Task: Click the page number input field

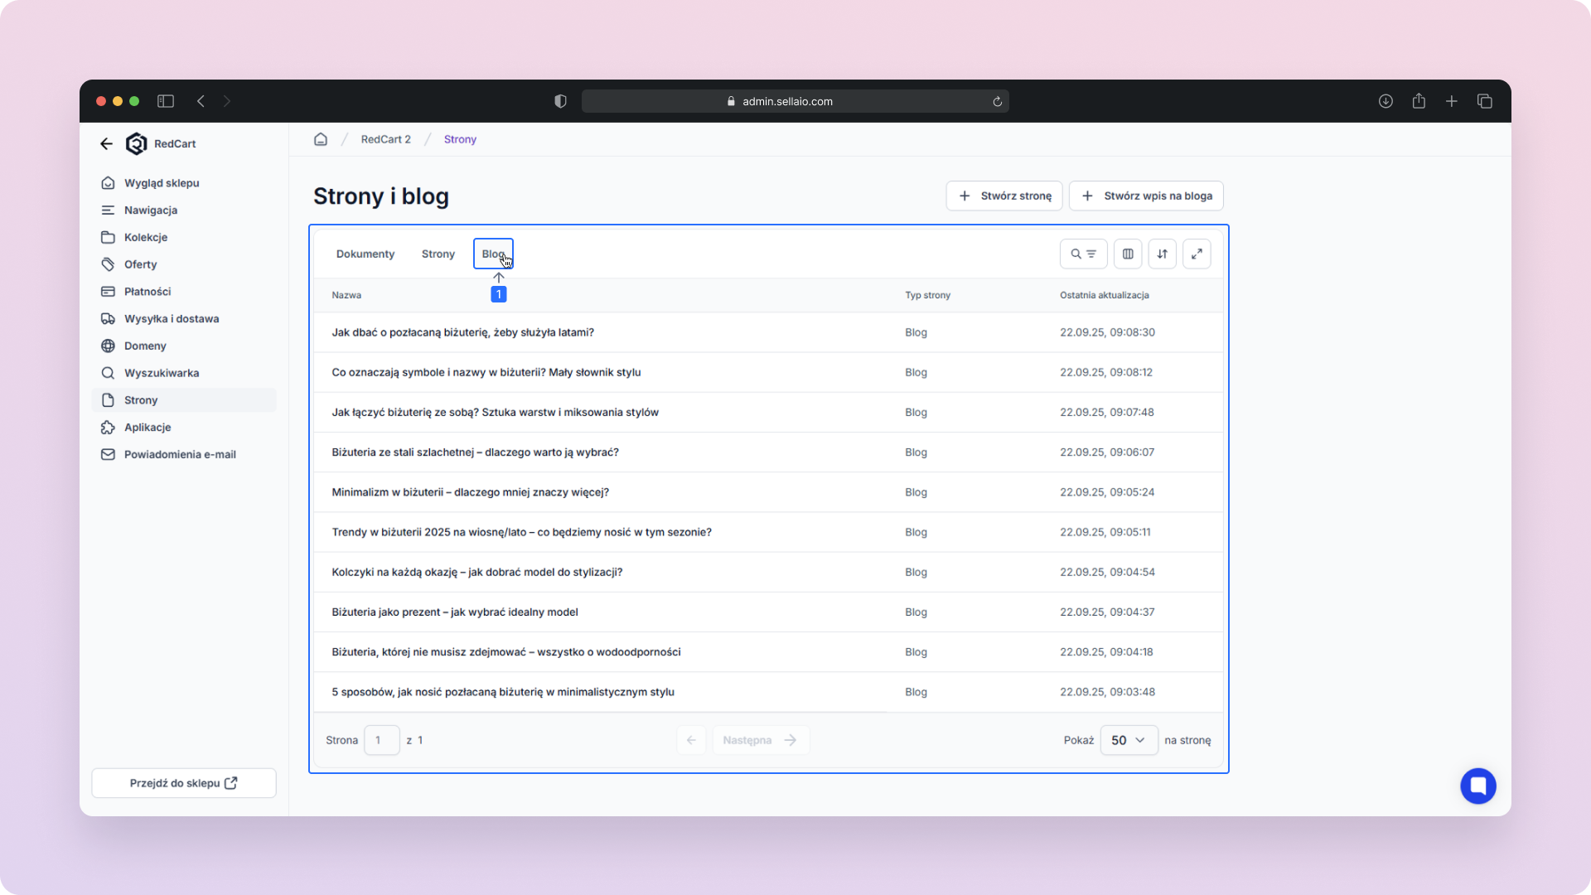Action: click(381, 740)
